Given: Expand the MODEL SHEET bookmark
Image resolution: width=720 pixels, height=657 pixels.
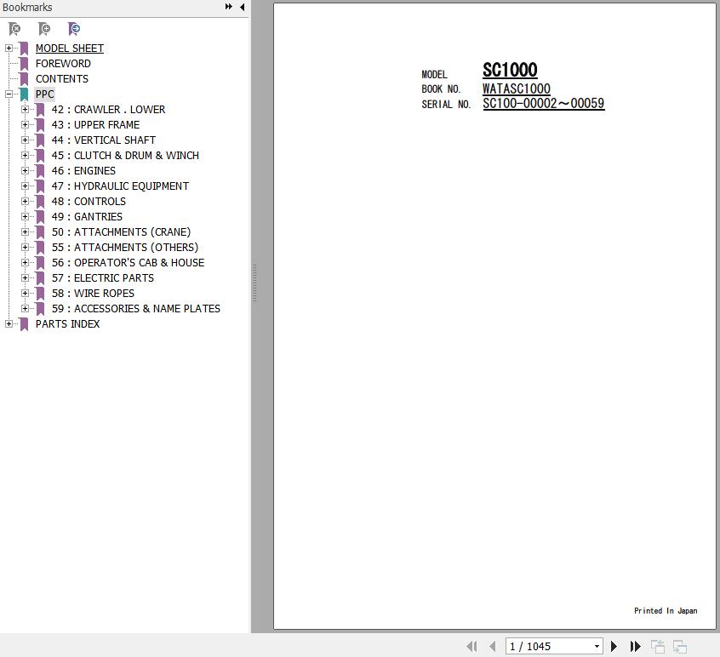Looking at the screenshot, I should coord(9,49).
